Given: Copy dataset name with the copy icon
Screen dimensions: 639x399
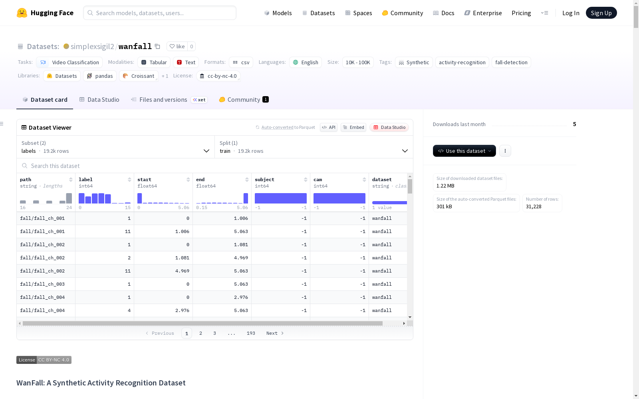Looking at the screenshot, I should 157,47.
